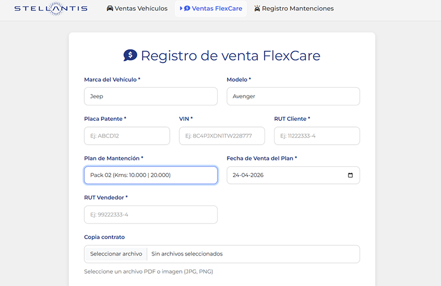Open the Modelo dropdown showing Avenger
The image size is (441, 286).
click(293, 97)
